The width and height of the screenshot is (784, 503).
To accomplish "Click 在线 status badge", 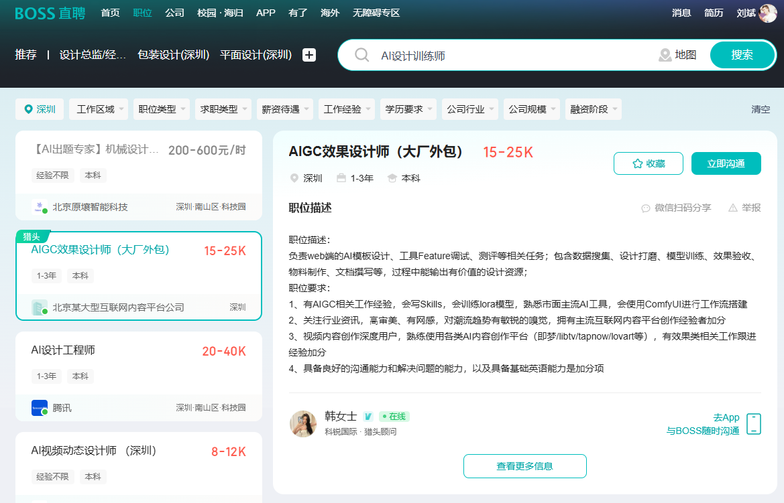I will [x=394, y=417].
